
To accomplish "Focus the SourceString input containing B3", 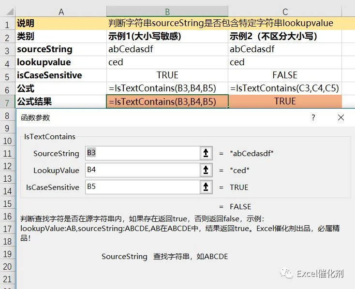I will pyautogui.click(x=143, y=153).
